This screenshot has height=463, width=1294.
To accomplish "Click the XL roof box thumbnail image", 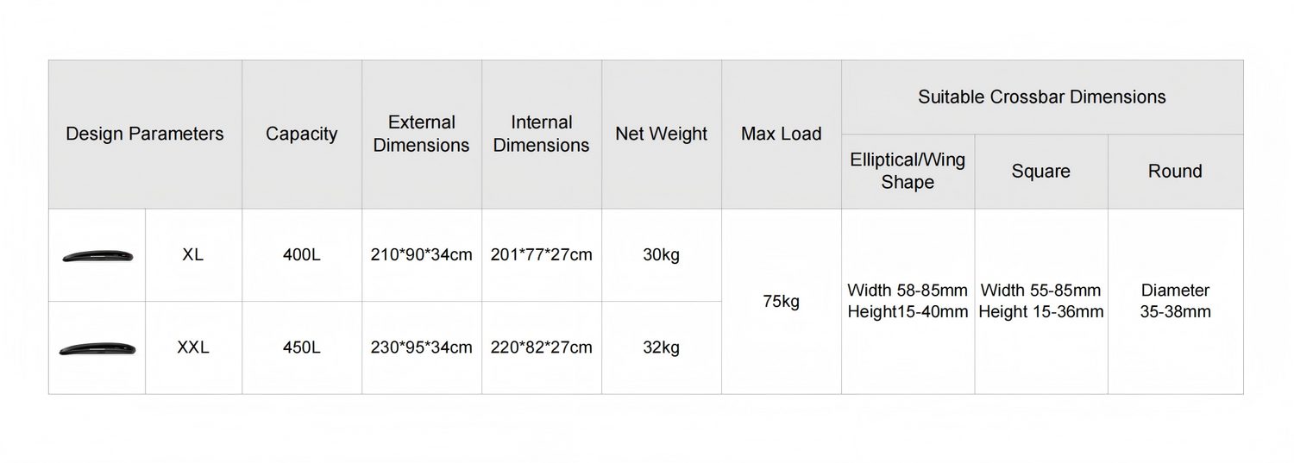I will pos(97,256).
